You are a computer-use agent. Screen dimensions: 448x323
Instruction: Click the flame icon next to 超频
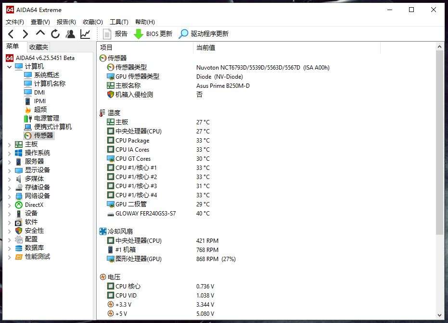(28, 110)
